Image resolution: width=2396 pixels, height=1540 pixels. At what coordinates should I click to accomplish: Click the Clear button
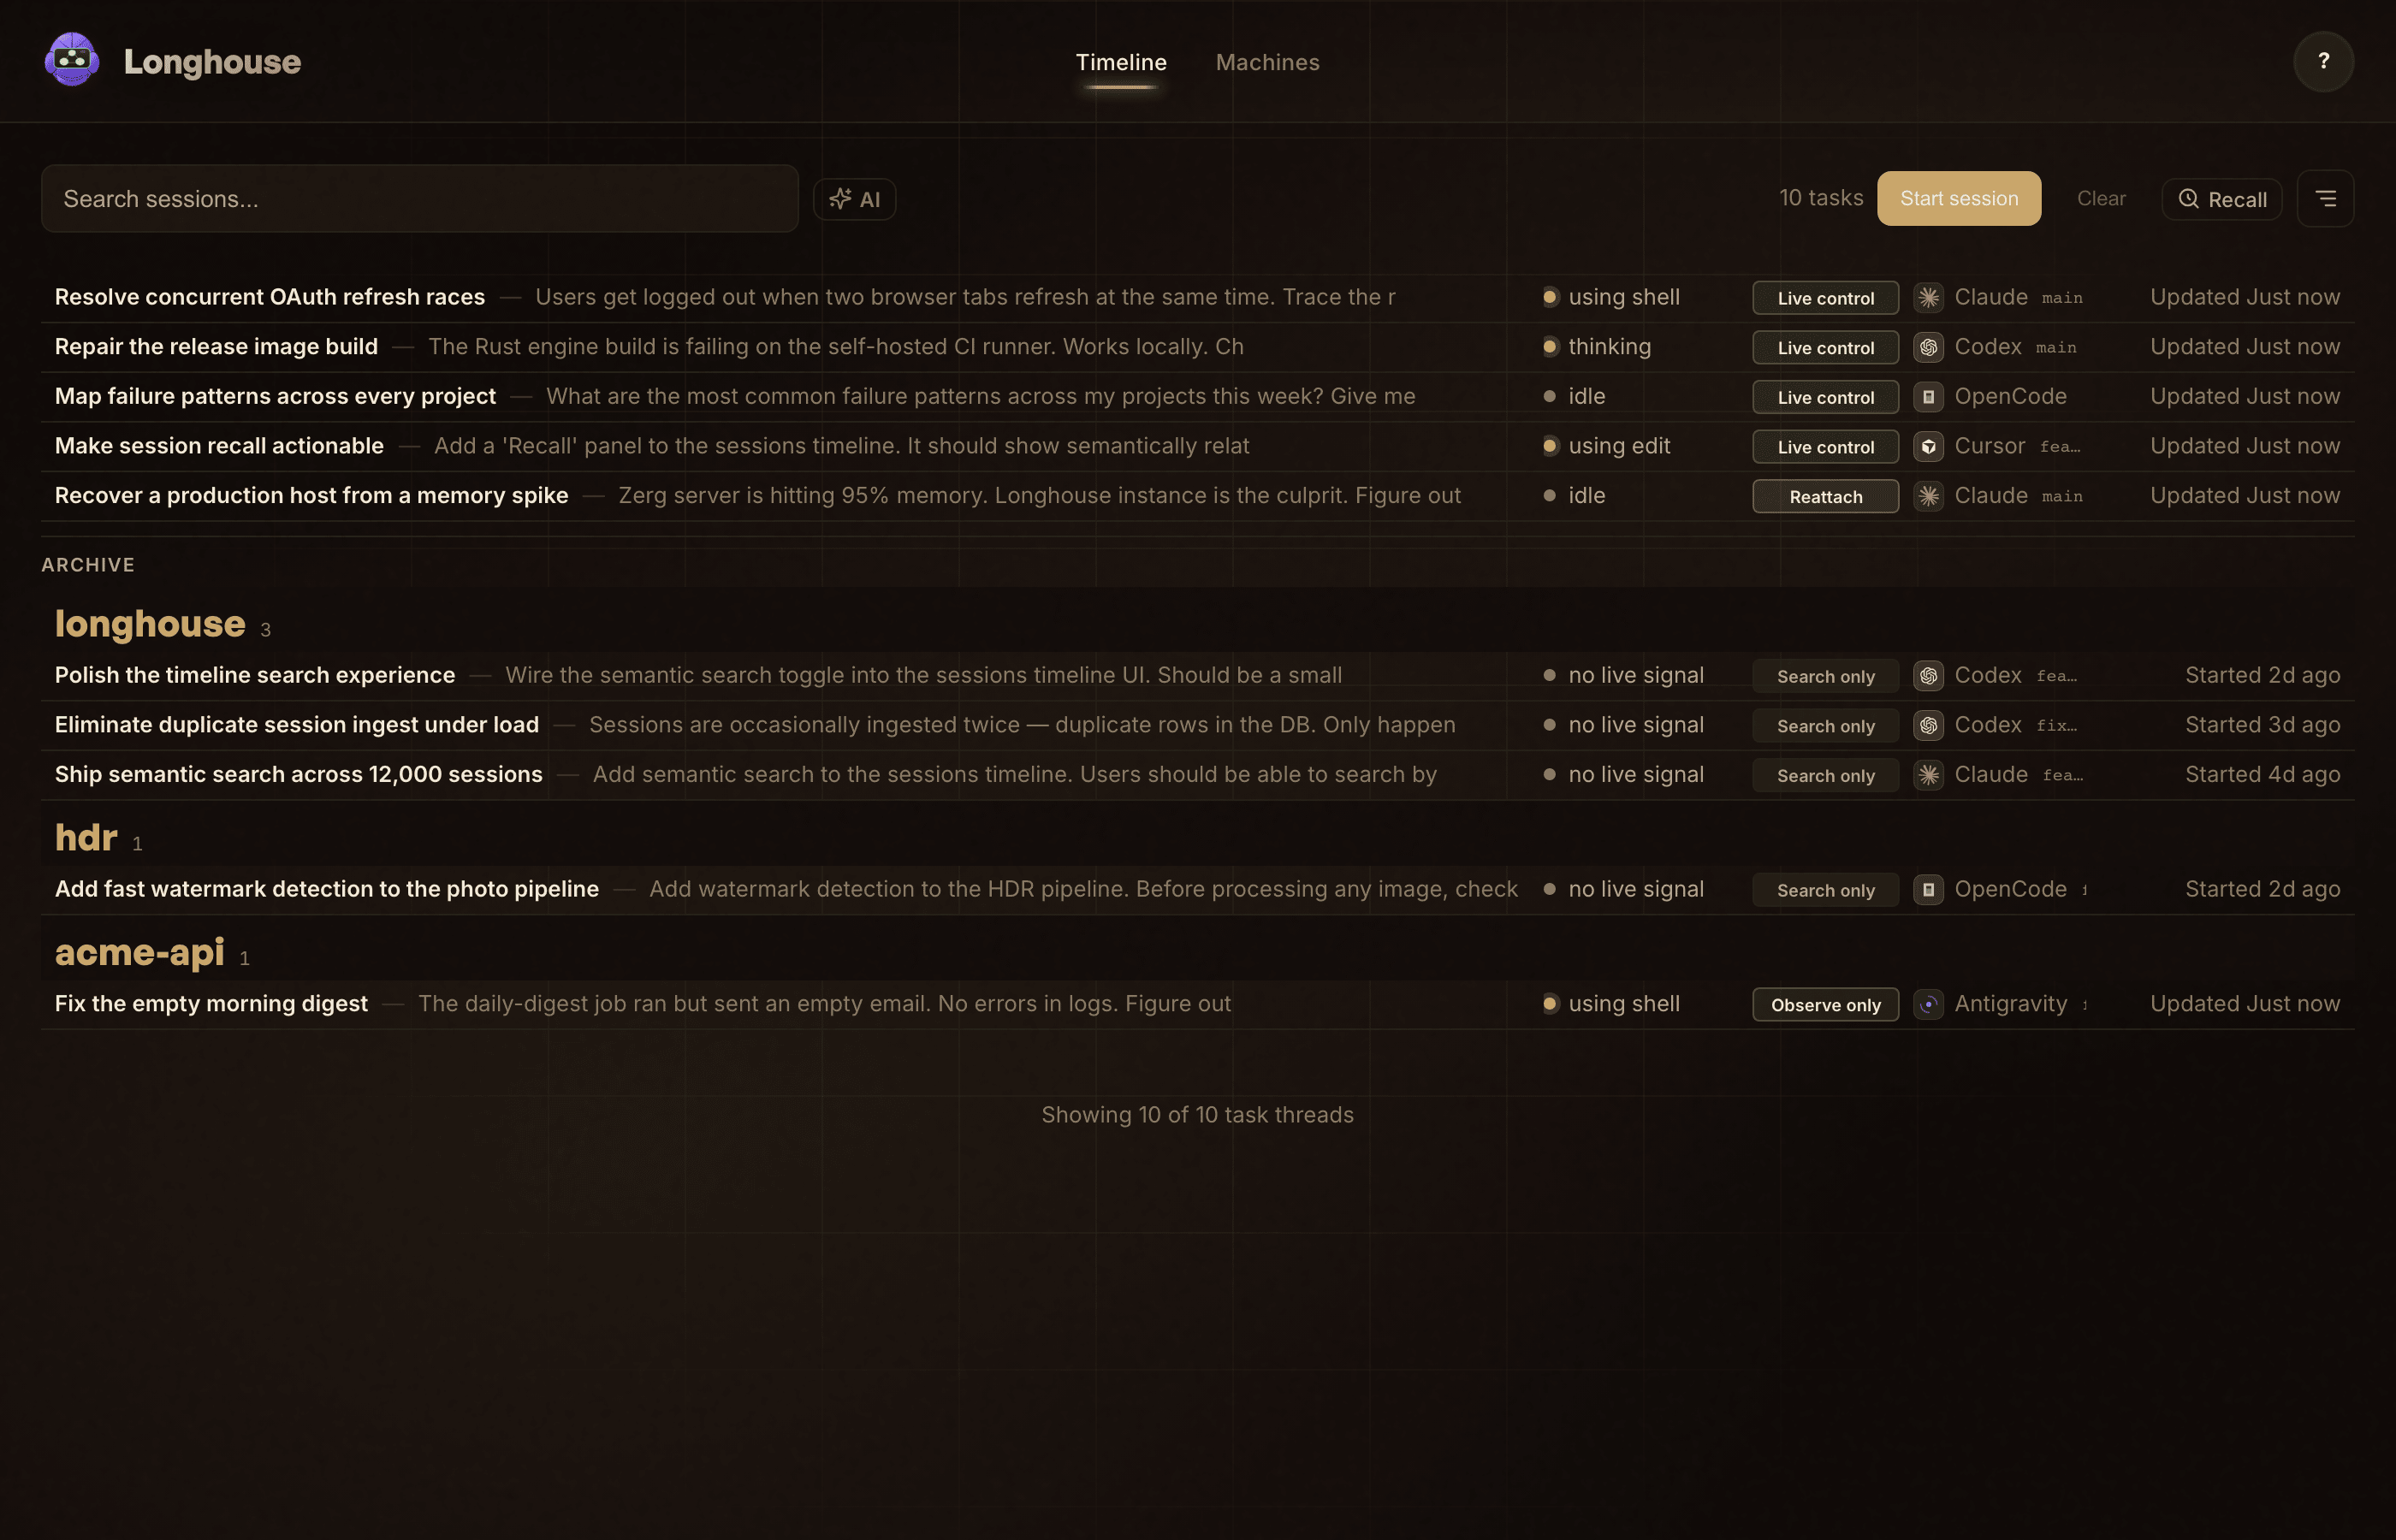(x=2101, y=198)
